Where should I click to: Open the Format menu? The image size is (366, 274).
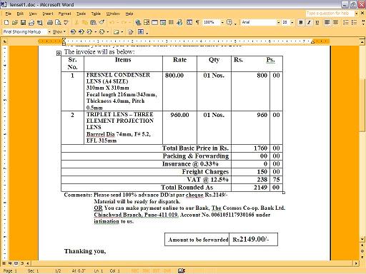65,14
